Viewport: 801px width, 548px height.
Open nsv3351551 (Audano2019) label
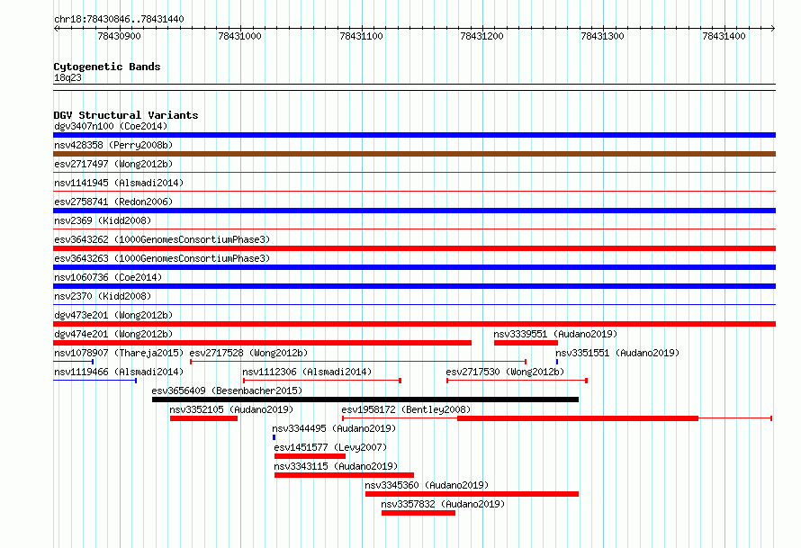coord(617,353)
